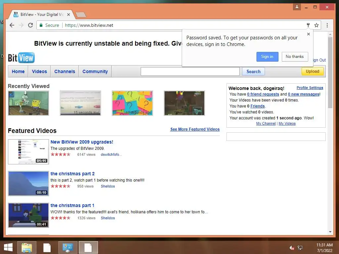This screenshot has width=339, height=254.
Task: Click the page scrollbar down arrow
Action: 330,232
